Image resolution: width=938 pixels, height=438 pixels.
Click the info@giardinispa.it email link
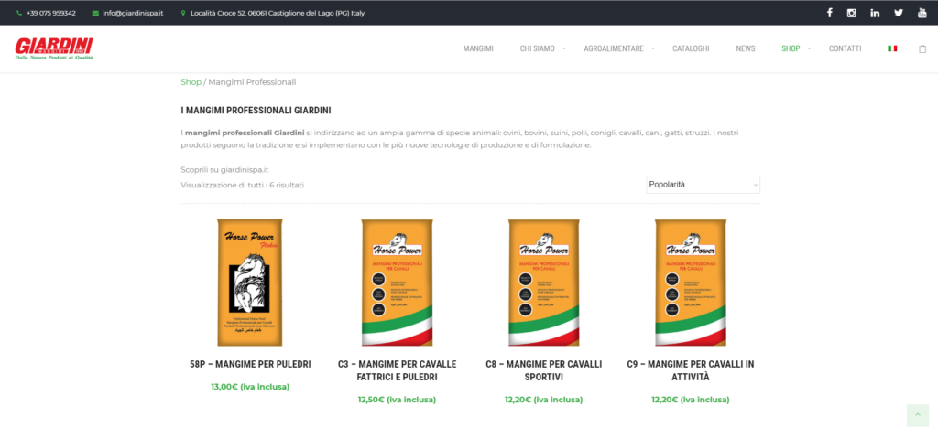133,13
